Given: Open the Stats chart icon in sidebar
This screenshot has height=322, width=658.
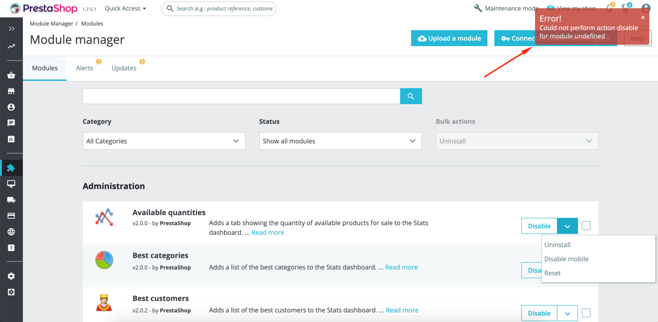Looking at the screenshot, I should (x=11, y=139).
